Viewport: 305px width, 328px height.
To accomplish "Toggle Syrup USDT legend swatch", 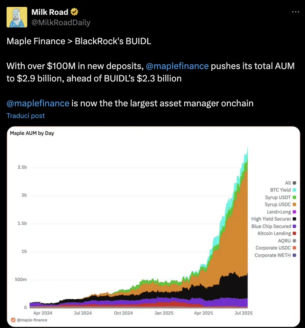I will [294, 197].
